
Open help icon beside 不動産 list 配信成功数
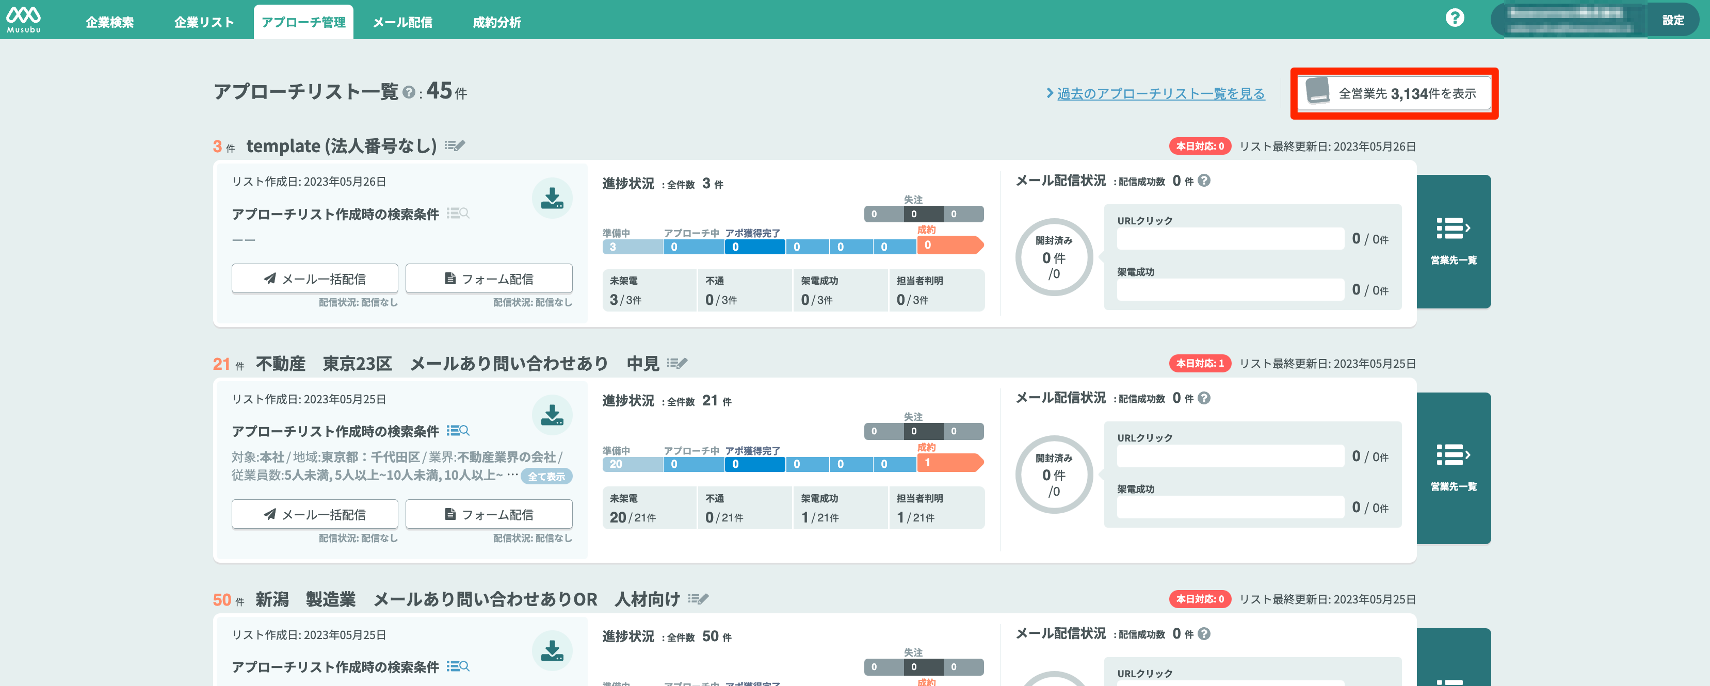1204,398
